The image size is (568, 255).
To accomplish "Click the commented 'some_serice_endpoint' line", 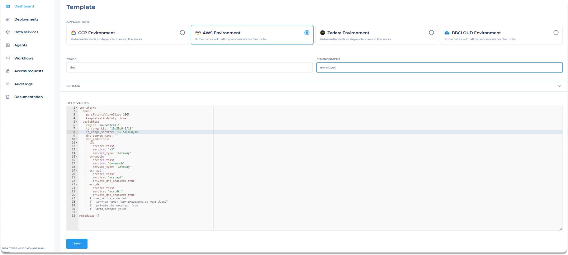I will (x=109, y=198).
